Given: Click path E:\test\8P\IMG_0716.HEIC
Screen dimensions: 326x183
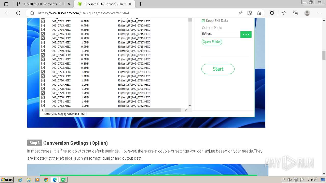Looking at the screenshot, I should (134, 38).
